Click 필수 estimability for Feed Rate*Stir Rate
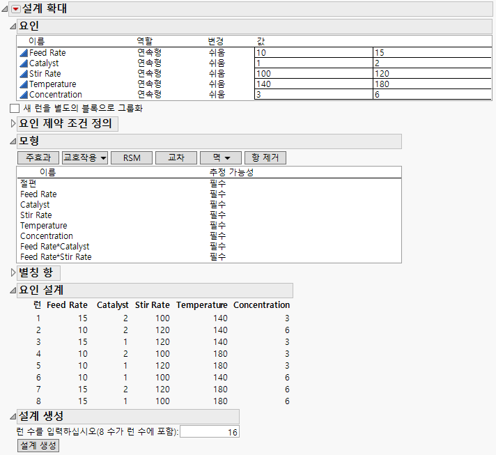 point(217,256)
